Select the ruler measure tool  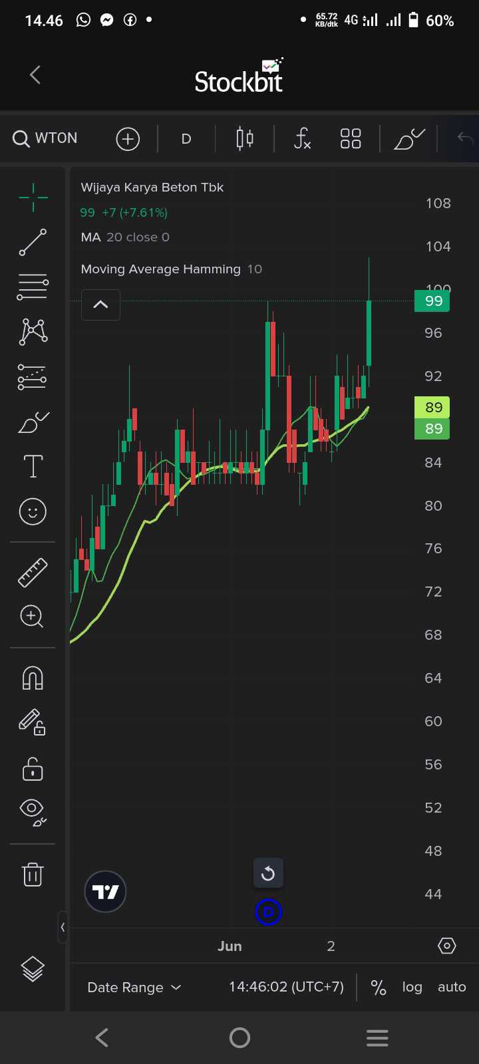(33, 572)
